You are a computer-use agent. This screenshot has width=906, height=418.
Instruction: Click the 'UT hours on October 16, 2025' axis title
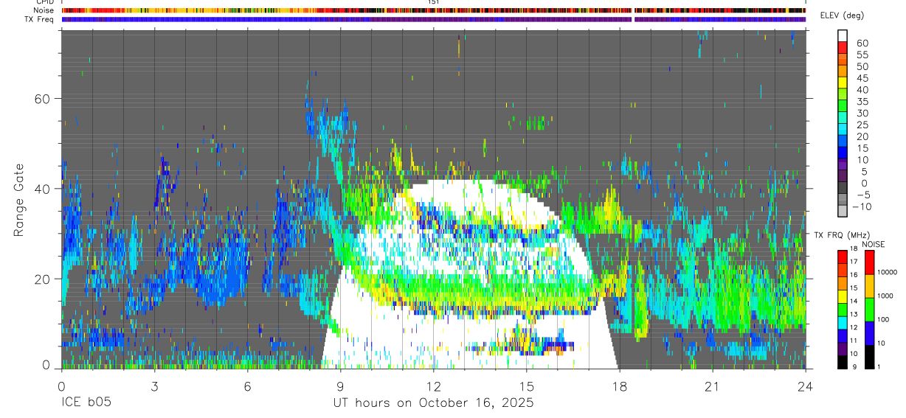[433, 403]
